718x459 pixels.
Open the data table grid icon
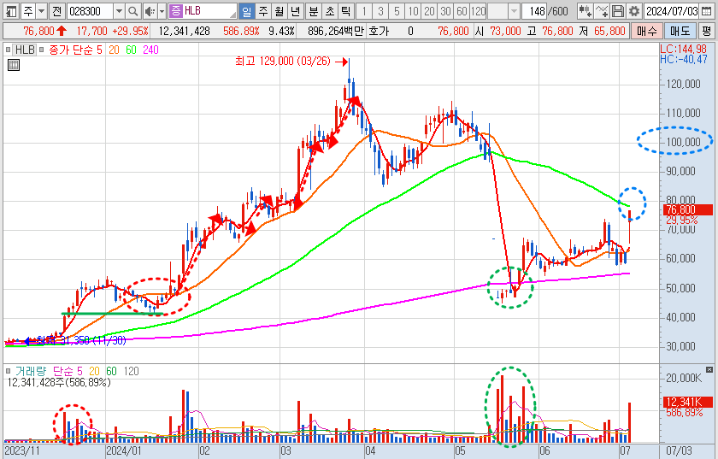click(14, 65)
